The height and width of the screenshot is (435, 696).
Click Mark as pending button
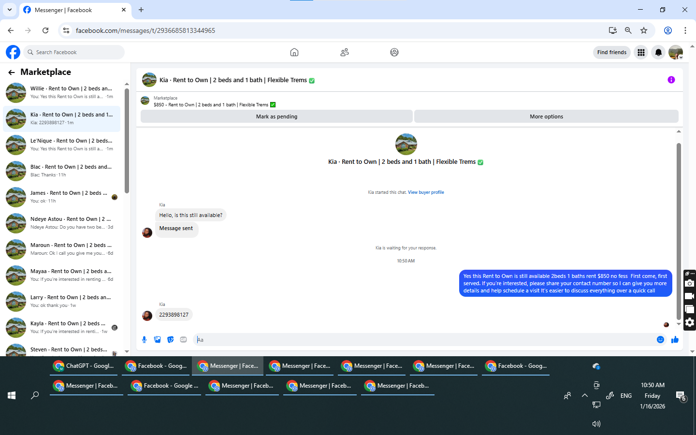coord(276,116)
